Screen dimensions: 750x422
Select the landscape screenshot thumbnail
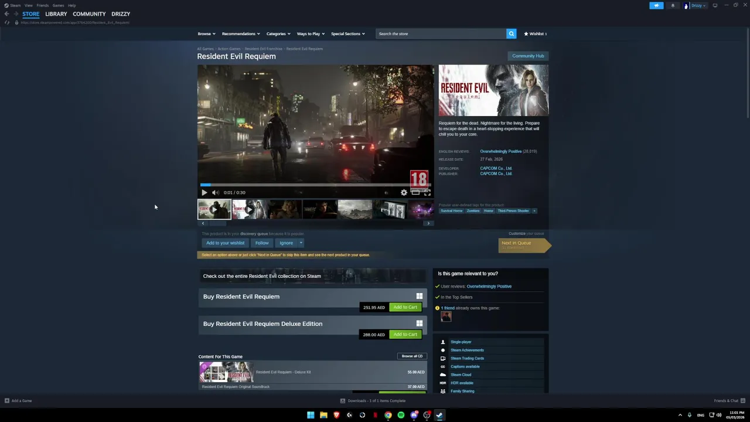[354, 209]
